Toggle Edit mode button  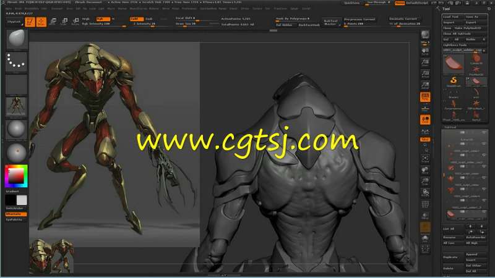(x=30, y=22)
